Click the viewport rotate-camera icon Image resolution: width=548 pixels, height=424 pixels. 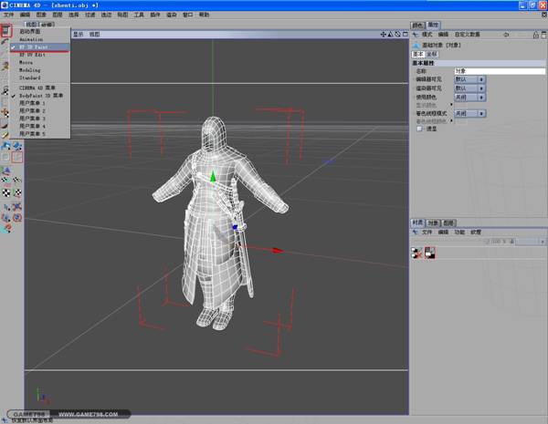pos(397,35)
